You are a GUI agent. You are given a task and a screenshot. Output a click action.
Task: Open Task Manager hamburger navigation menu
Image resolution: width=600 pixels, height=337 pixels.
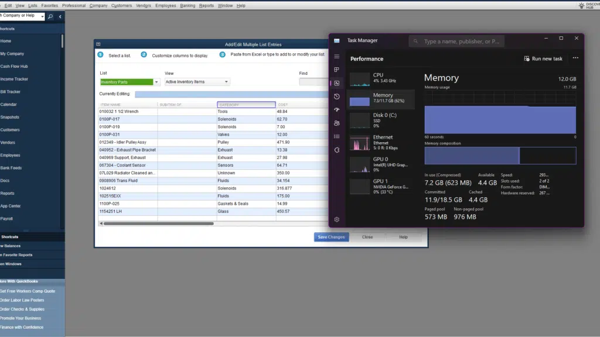point(337,57)
